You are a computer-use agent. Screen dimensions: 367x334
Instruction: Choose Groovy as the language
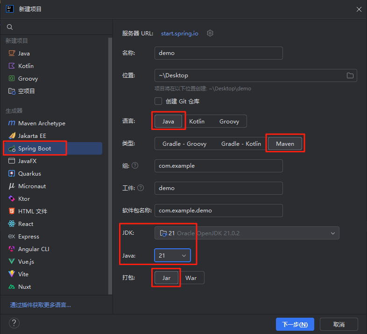point(229,121)
